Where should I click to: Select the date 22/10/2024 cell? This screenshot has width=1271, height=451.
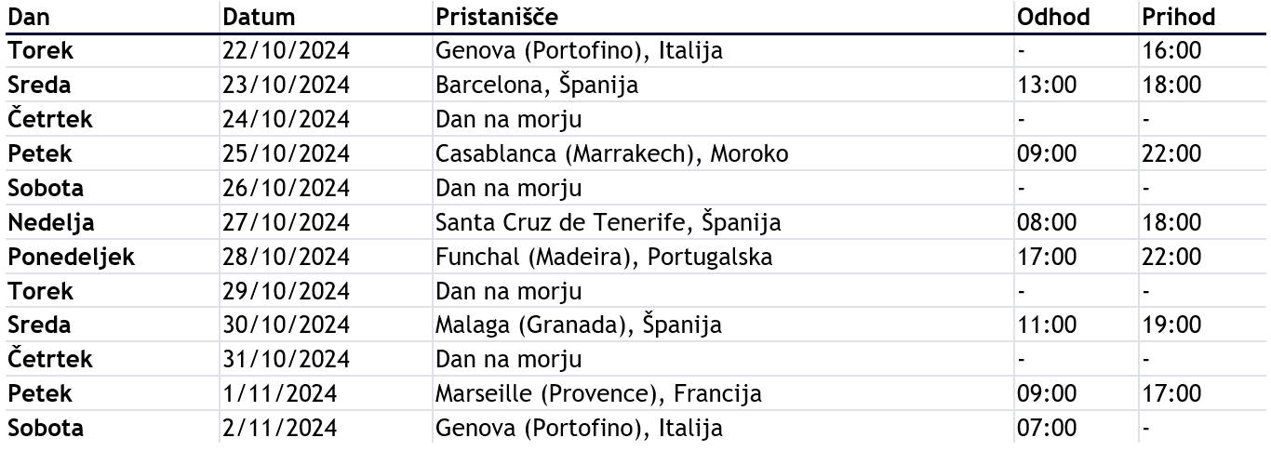click(x=287, y=50)
